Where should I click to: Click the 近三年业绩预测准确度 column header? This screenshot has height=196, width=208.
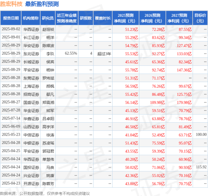(x=67, y=18)
